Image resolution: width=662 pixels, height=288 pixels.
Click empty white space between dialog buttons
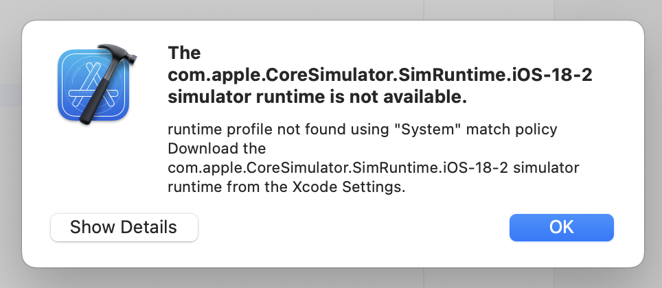pos(353,228)
